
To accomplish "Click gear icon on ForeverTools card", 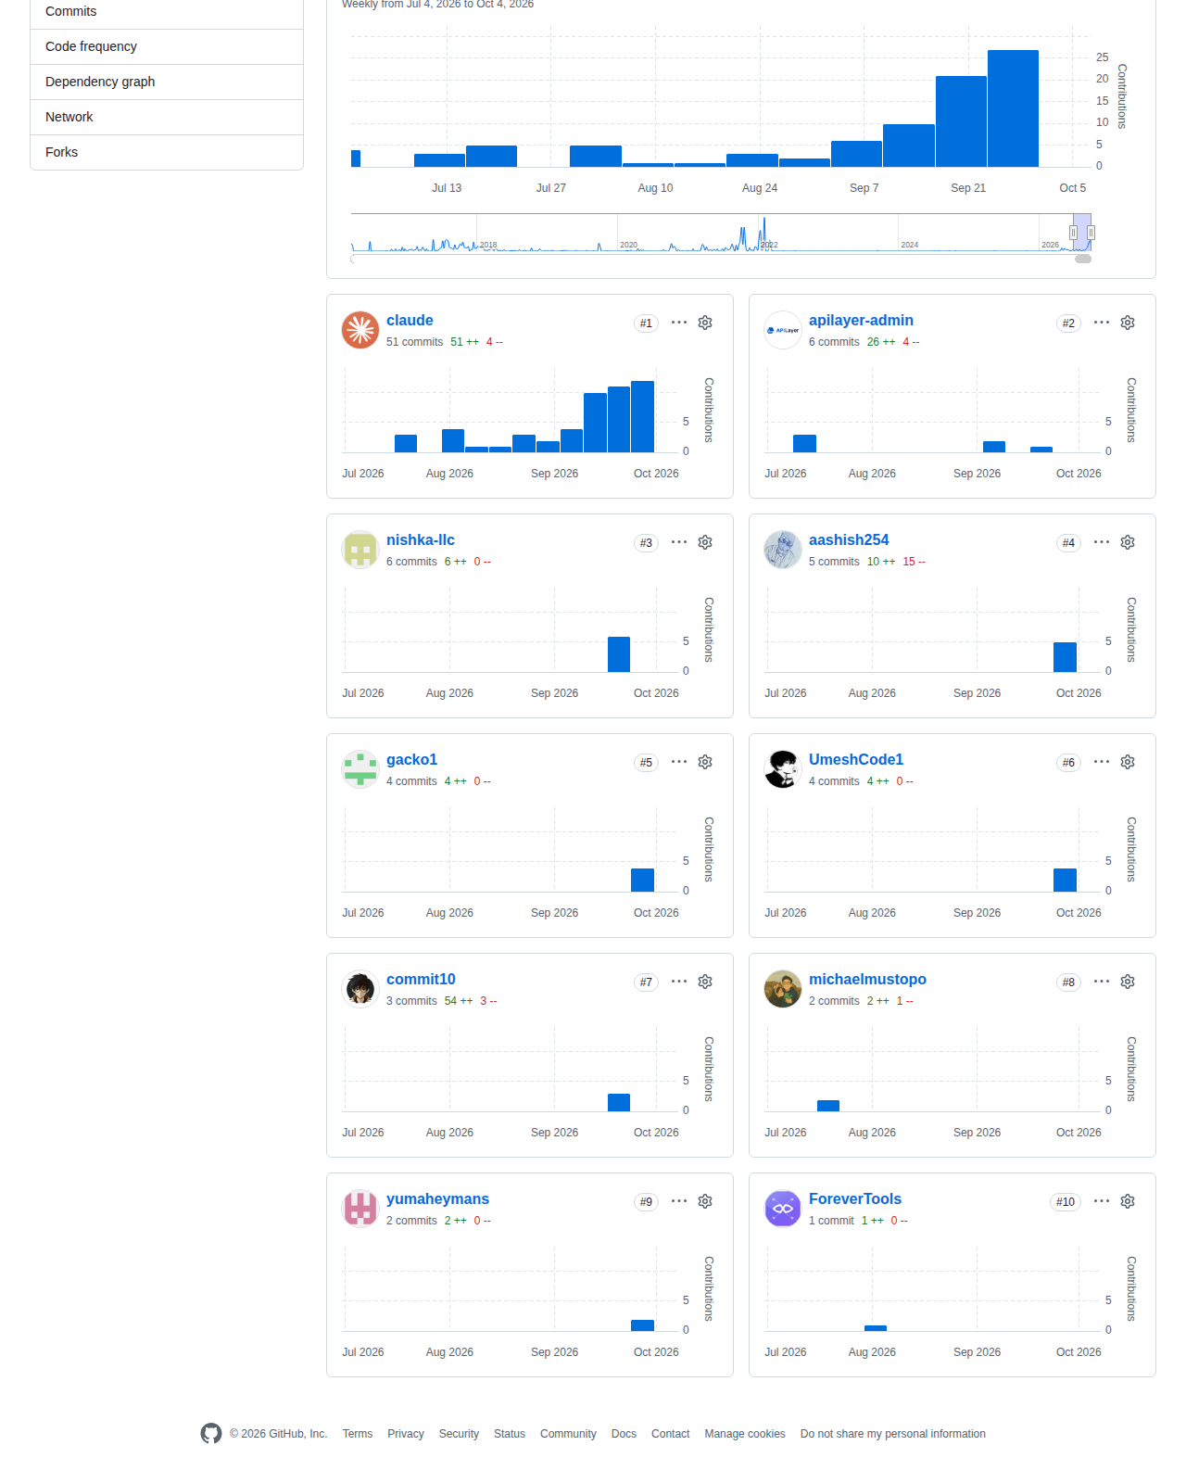I will [1128, 1201].
